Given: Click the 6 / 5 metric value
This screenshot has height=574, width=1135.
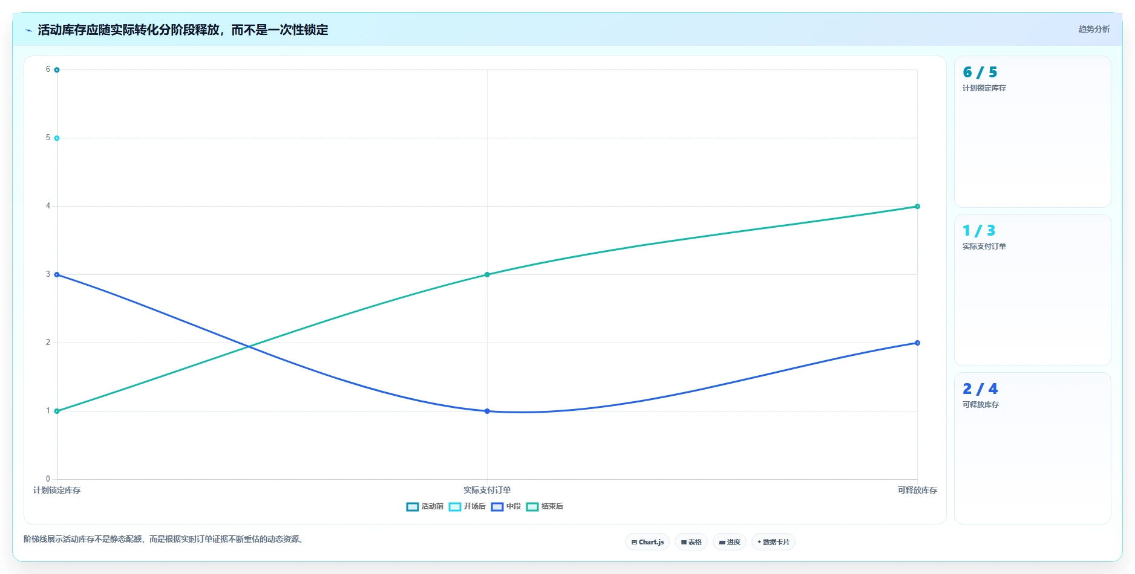Looking at the screenshot, I should pos(980,73).
